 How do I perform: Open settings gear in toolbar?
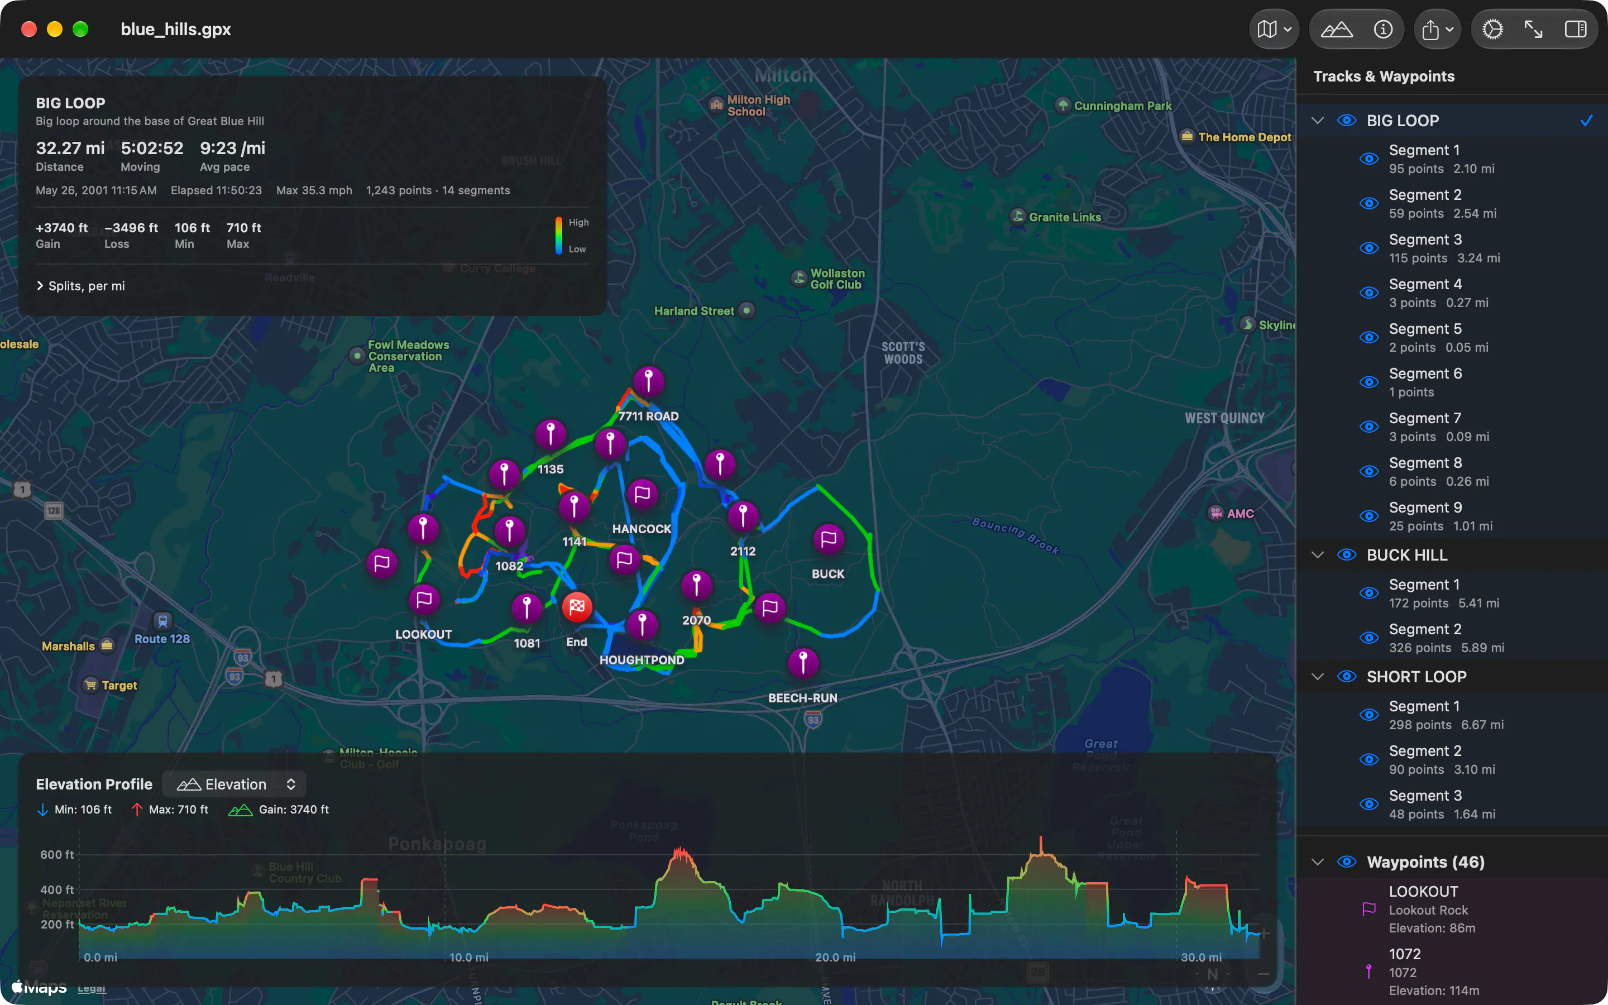click(x=1492, y=29)
